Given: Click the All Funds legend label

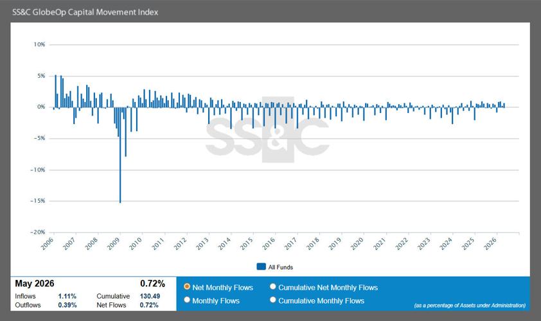Looking at the screenshot, I should [281, 267].
